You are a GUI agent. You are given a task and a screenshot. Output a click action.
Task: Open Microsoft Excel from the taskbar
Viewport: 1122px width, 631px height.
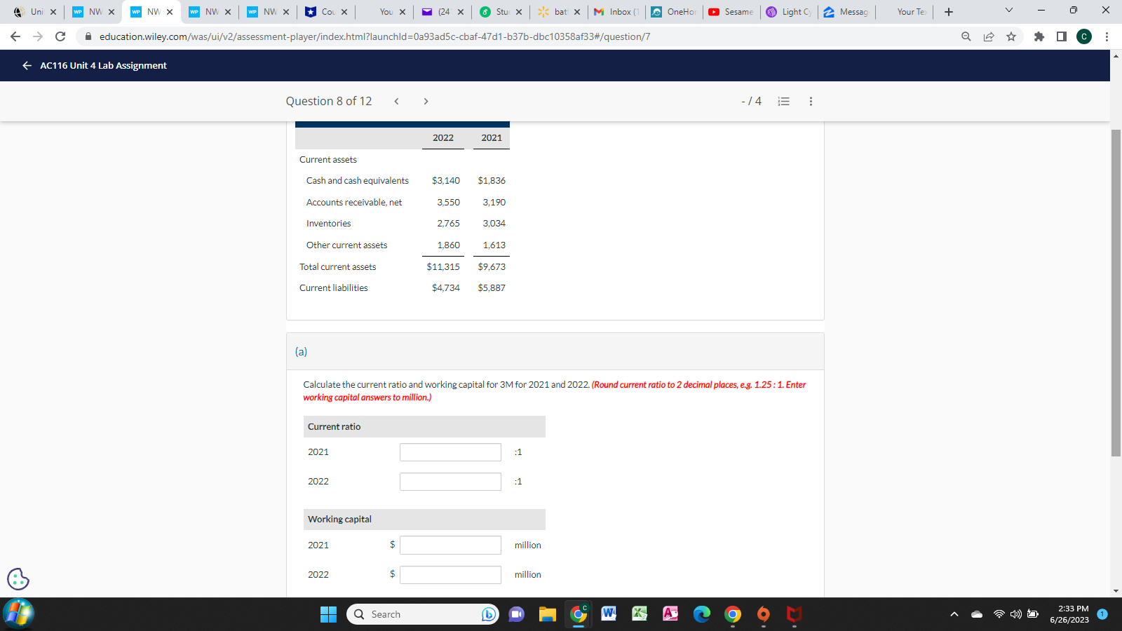click(x=640, y=614)
